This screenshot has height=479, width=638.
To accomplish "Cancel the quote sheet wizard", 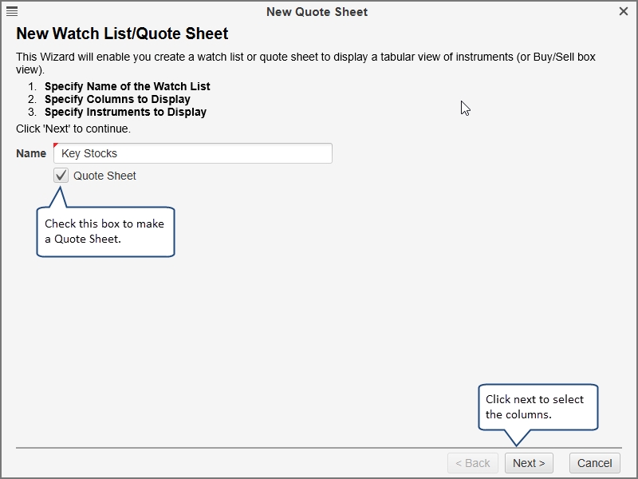I will click(x=594, y=463).
